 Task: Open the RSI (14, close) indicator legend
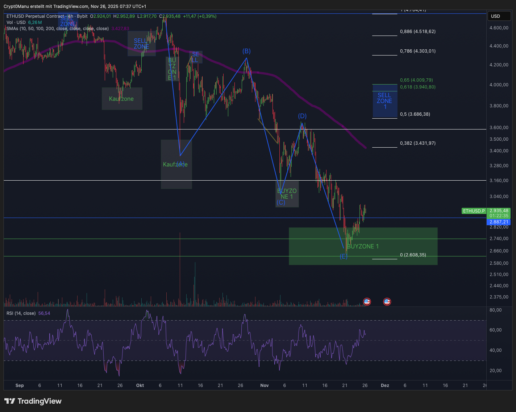click(x=21, y=313)
